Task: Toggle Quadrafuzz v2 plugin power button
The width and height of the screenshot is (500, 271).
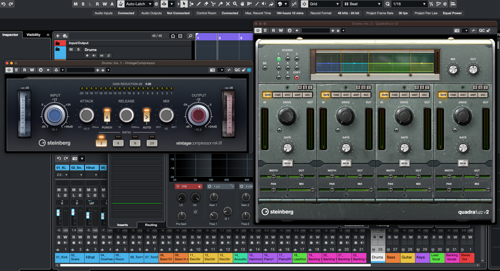Action: pyautogui.click(x=258, y=30)
